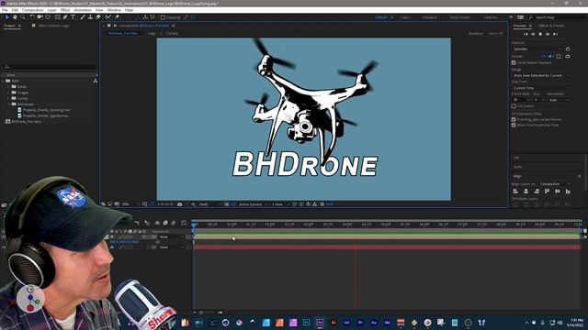This screenshot has width=588, height=330.
Task: Select the Roto Brush tool
Action: (108, 17)
